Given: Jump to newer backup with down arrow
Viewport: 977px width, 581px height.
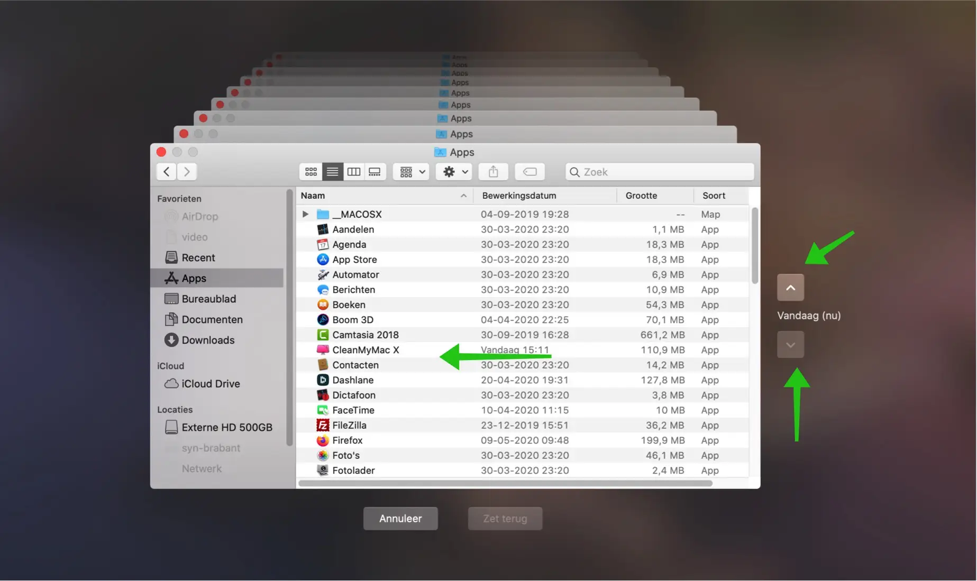Looking at the screenshot, I should click(790, 345).
